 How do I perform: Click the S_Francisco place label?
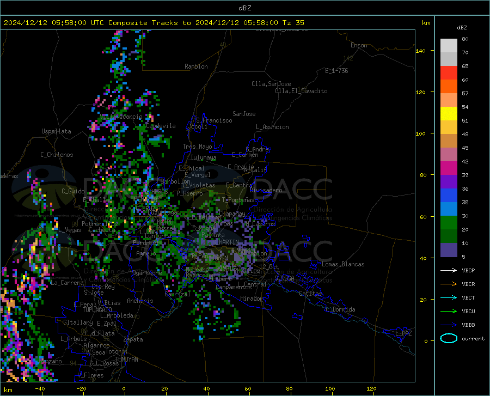click(214, 120)
